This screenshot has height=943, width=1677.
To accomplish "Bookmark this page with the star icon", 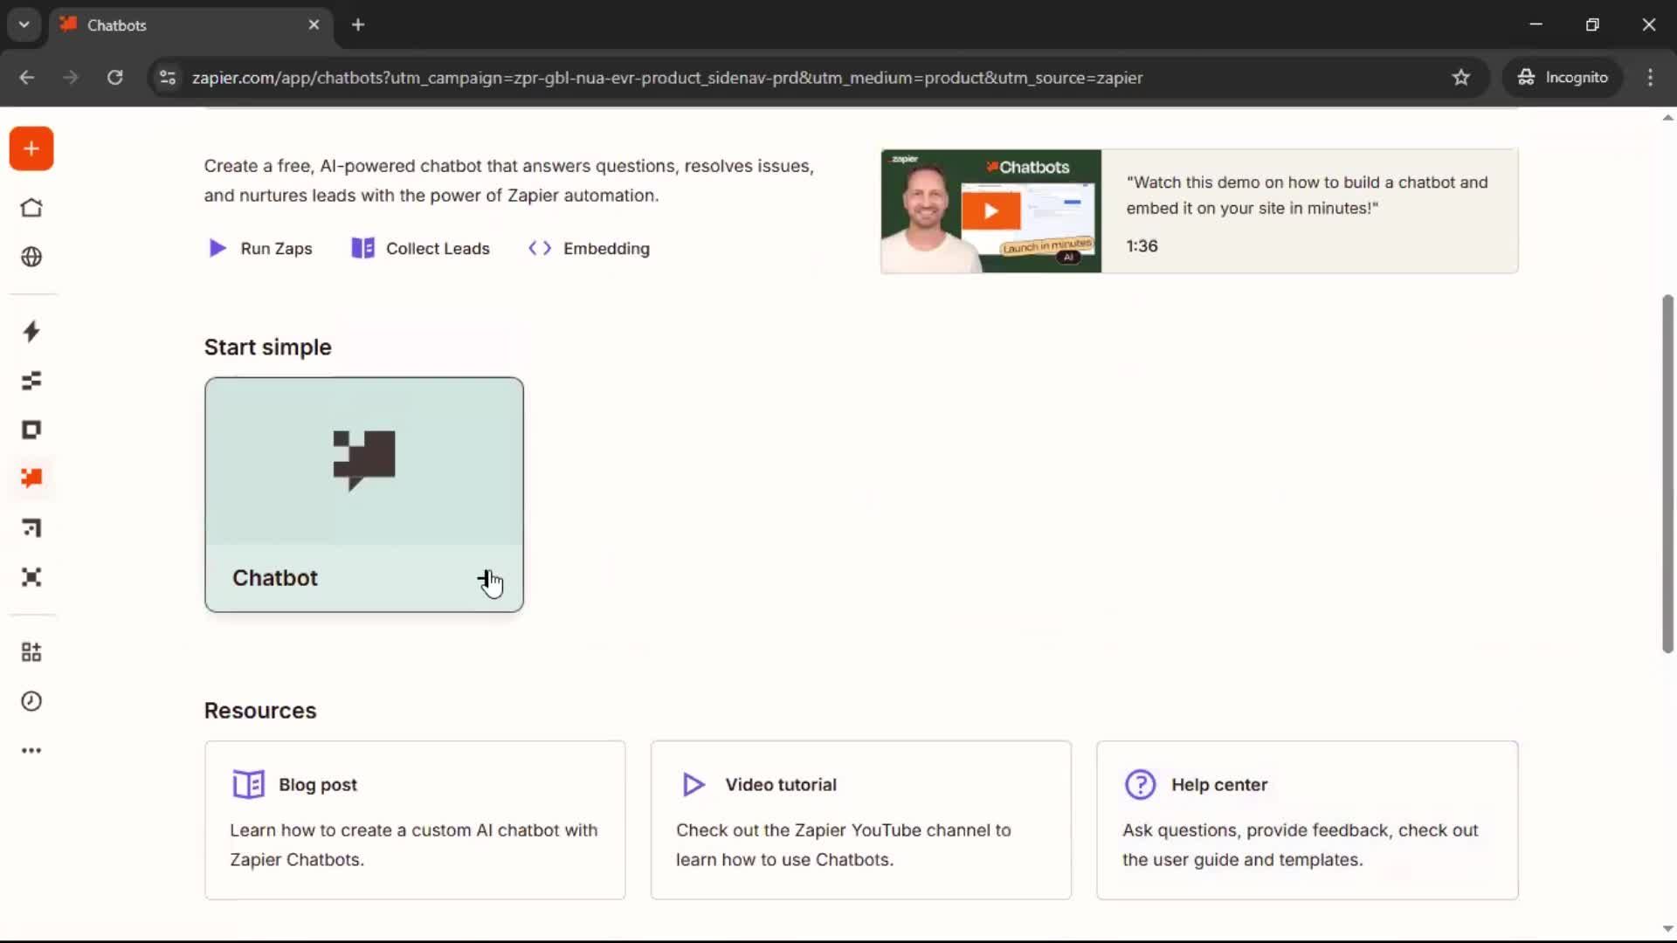I will 1461,78.
